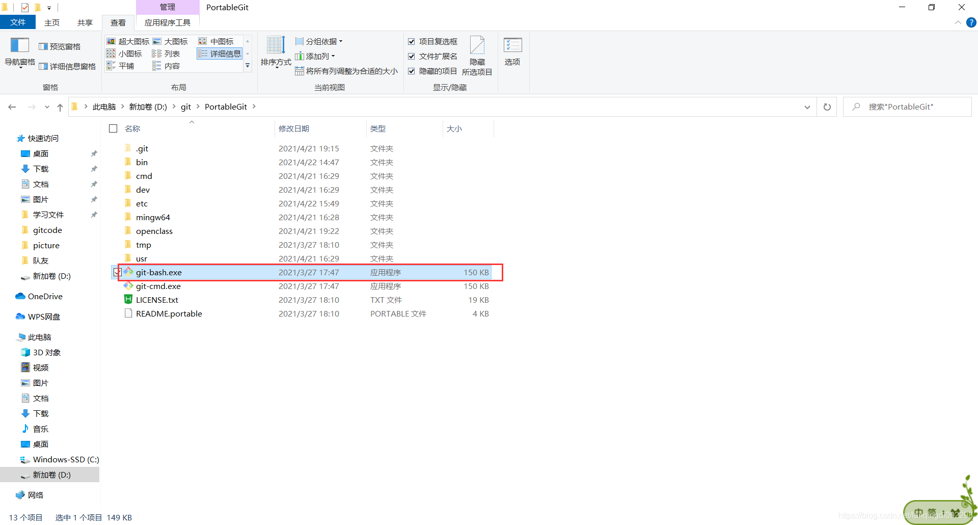Go back to previous folder
Viewport: 978px width, 525px height.
coord(12,107)
